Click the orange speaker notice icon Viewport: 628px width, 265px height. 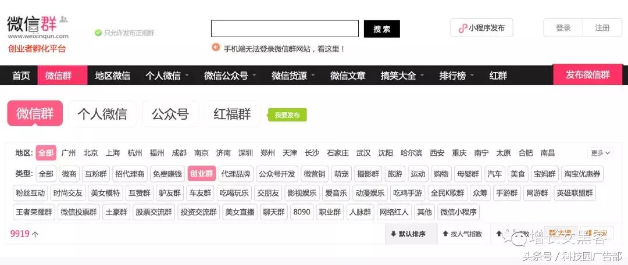216,47
